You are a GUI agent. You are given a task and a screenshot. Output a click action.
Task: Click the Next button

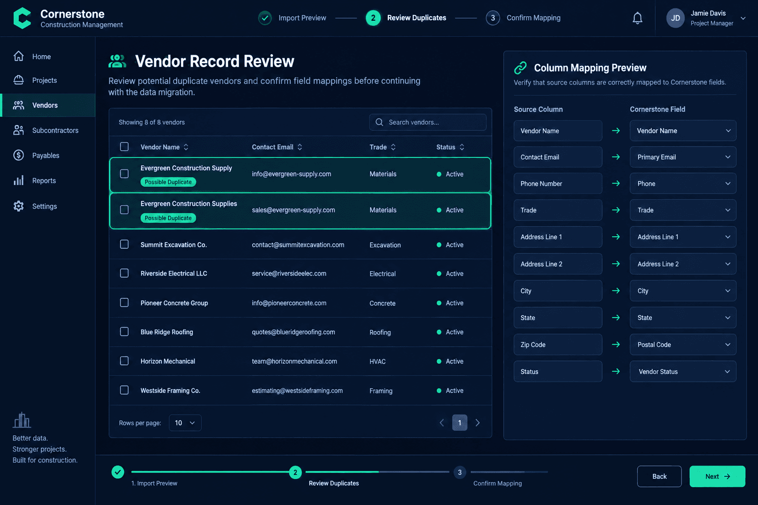(x=717, y=476)
